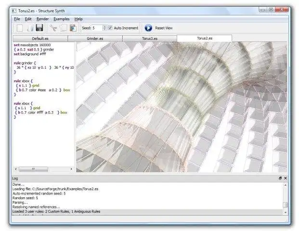The width and height of the screenshot is (299, 231).
Task: Click the code editor horizontal scrollbar thumb
Action: 33,169
